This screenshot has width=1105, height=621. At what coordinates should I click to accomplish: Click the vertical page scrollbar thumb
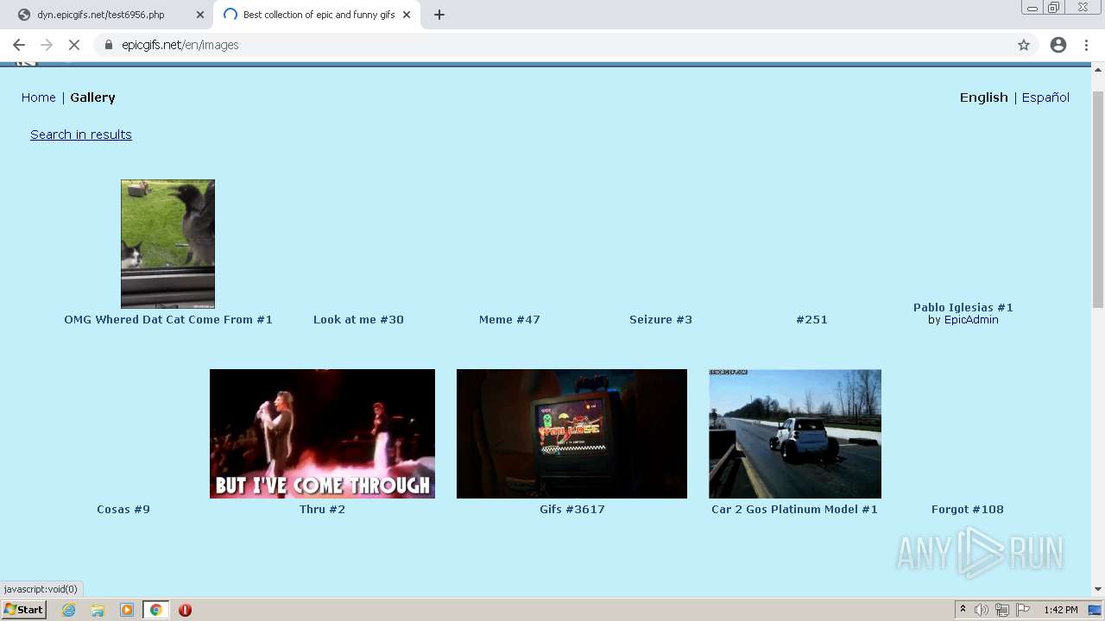pos(1098,198)
